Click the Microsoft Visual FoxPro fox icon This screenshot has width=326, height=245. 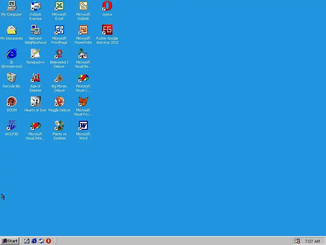tap(83, 102)
